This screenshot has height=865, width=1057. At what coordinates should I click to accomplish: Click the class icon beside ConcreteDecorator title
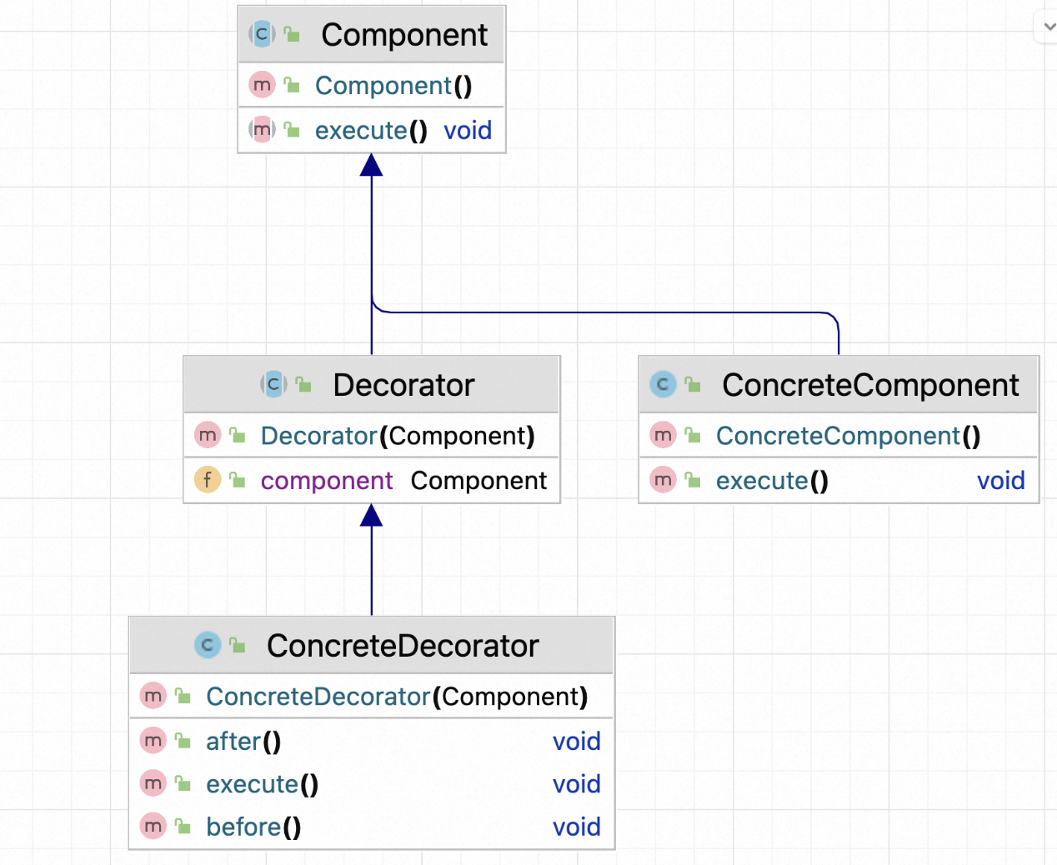pyautogui.click(x=208, y=645)
